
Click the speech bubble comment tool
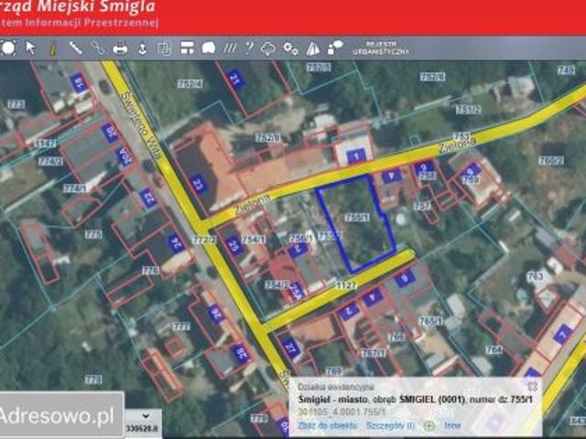point(209,47)
